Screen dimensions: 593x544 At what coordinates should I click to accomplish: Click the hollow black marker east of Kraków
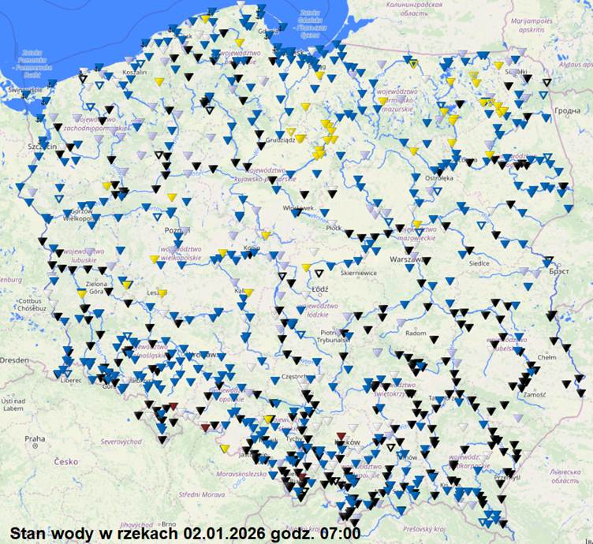(x=390, y=447)
